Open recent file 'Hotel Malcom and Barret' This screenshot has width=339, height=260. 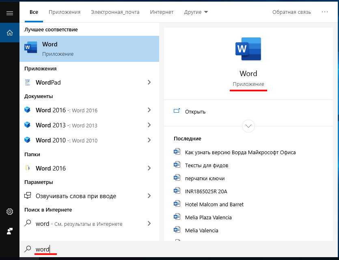pos(214,205)
